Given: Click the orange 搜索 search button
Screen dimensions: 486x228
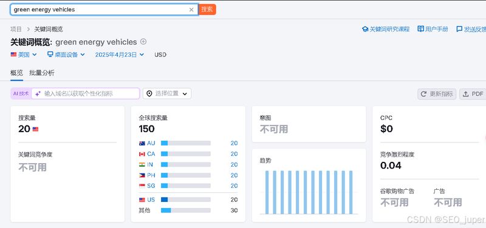Looking at the screenshot, I should [207, 10].
